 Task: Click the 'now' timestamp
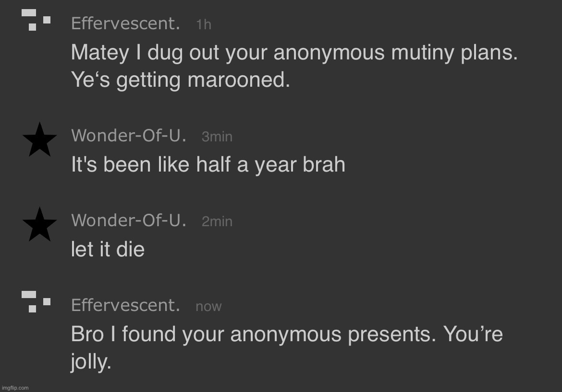(208, 307)
